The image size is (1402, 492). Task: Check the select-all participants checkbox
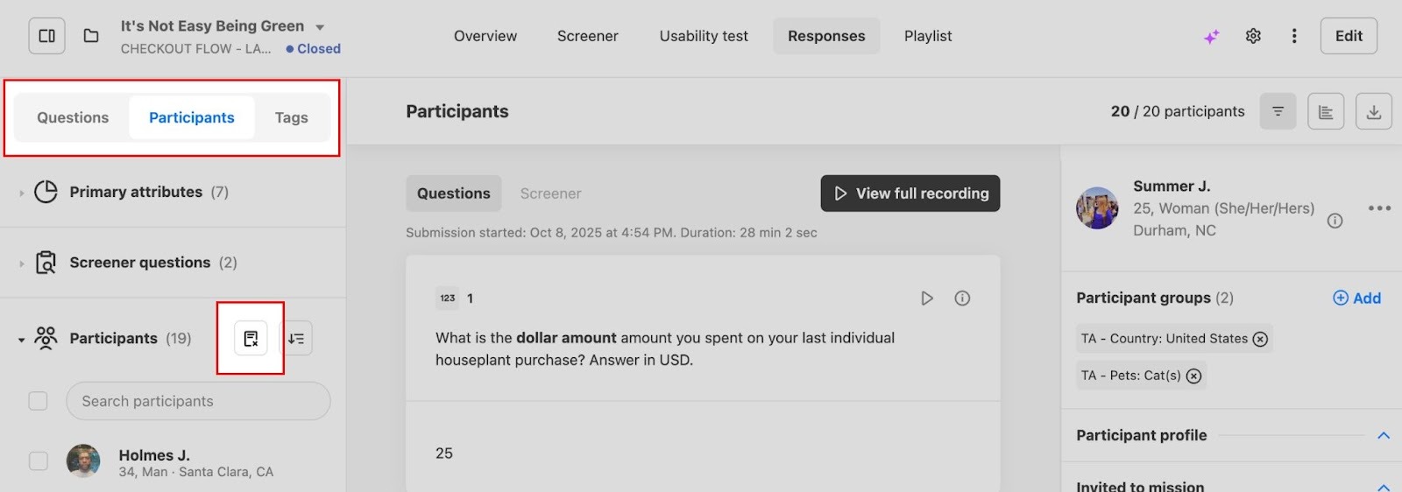(39, 401)
